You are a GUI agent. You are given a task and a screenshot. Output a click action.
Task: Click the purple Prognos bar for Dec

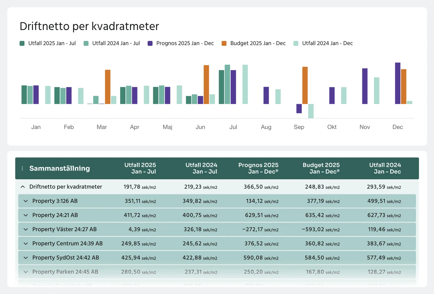click(398, 83)
